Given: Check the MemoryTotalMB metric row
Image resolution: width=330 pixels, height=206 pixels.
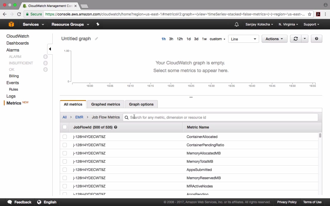Looking at the screenshot, I should coord(65,161).
